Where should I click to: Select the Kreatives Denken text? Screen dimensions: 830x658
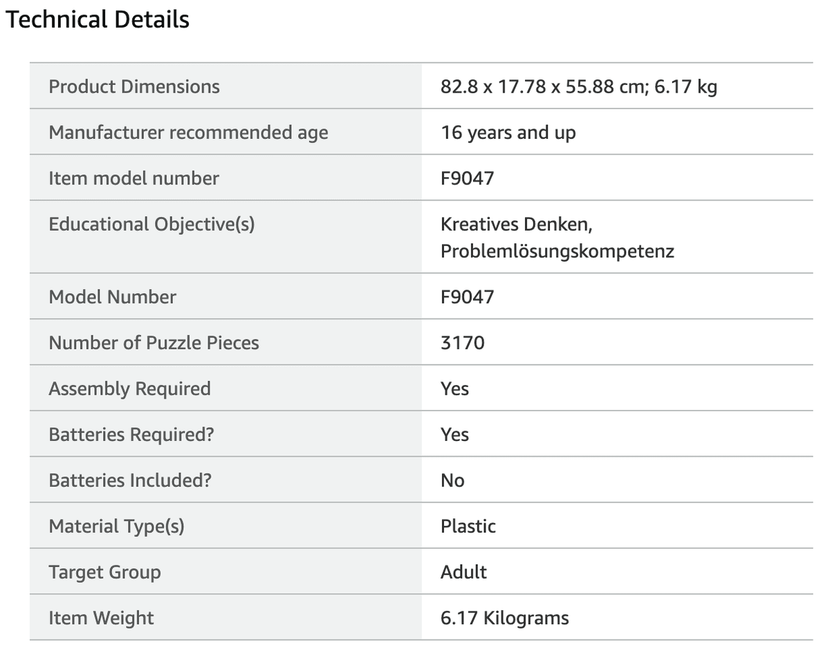(x=517, y=224)
